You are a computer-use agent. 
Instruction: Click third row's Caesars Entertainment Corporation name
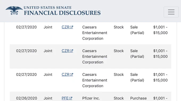pos(95,80)
